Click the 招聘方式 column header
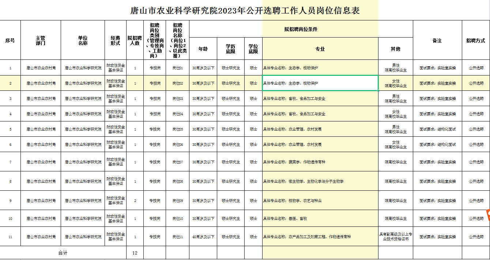The height and width of the screenshot is (260, 490). click(x=476, y=40)
